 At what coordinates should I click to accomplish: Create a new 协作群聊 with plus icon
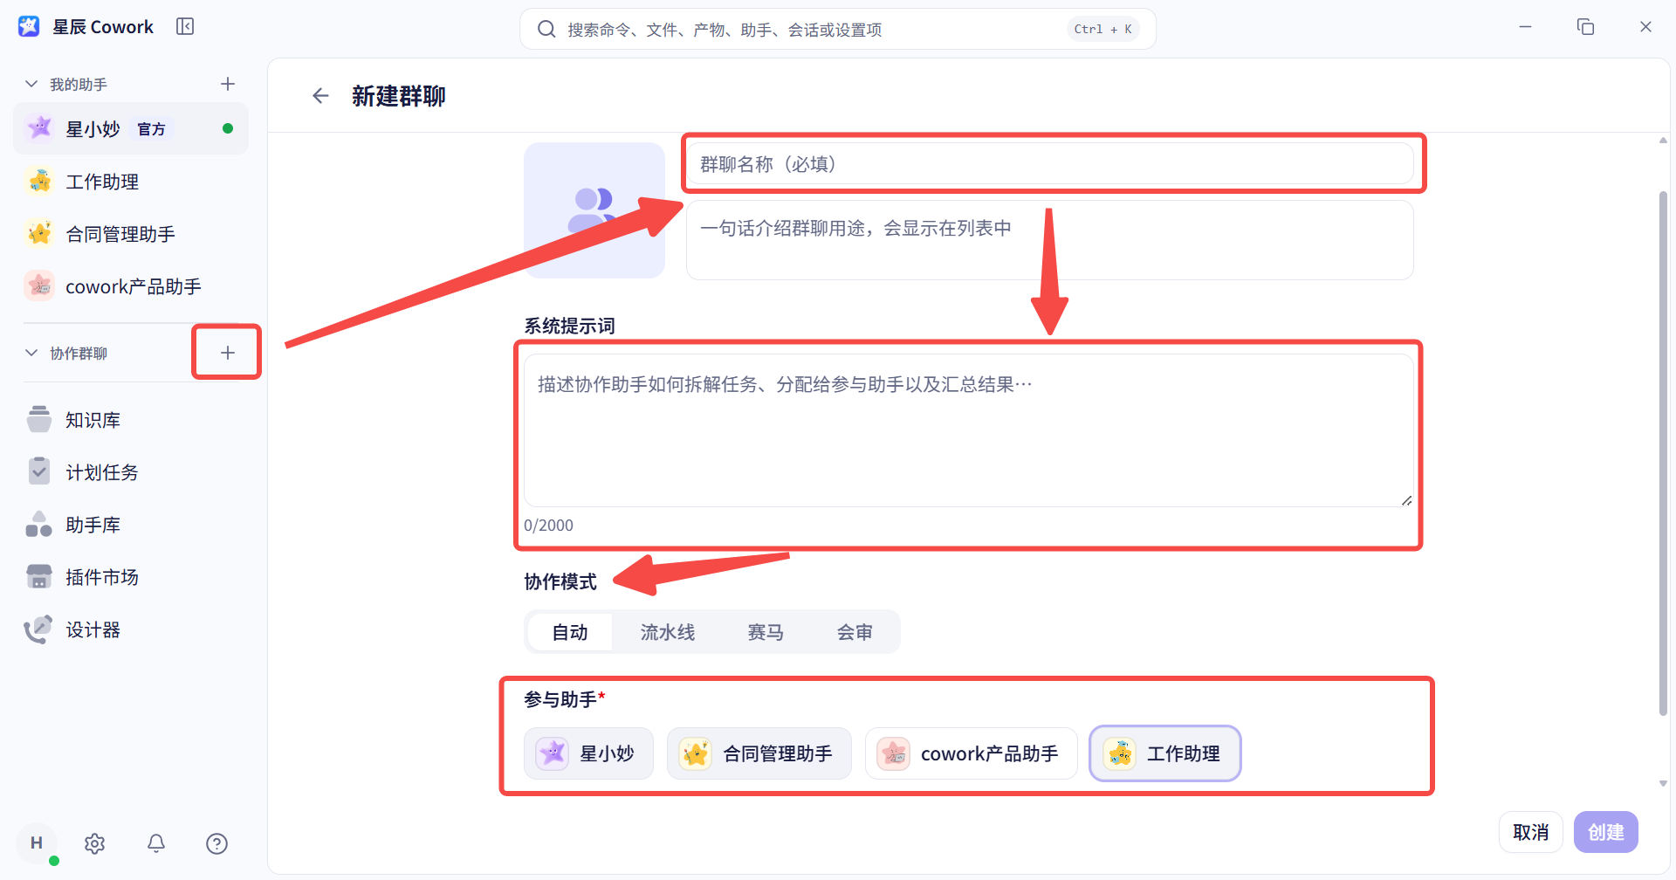pyautogui.click(x=228, y=353)
